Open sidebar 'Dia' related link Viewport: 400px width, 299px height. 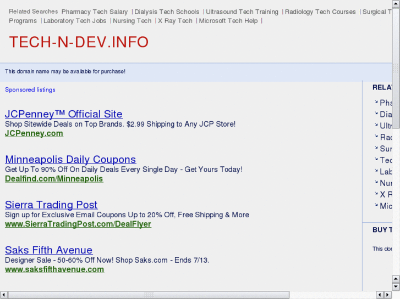click(386, 114)
